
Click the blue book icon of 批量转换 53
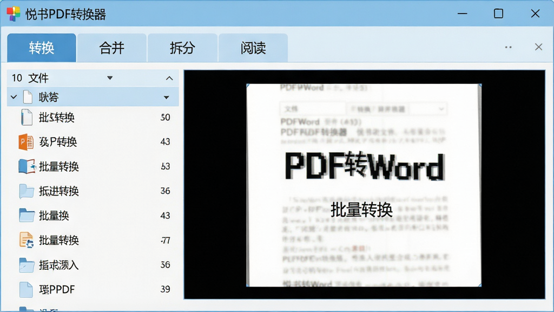[x=27, y=166]
